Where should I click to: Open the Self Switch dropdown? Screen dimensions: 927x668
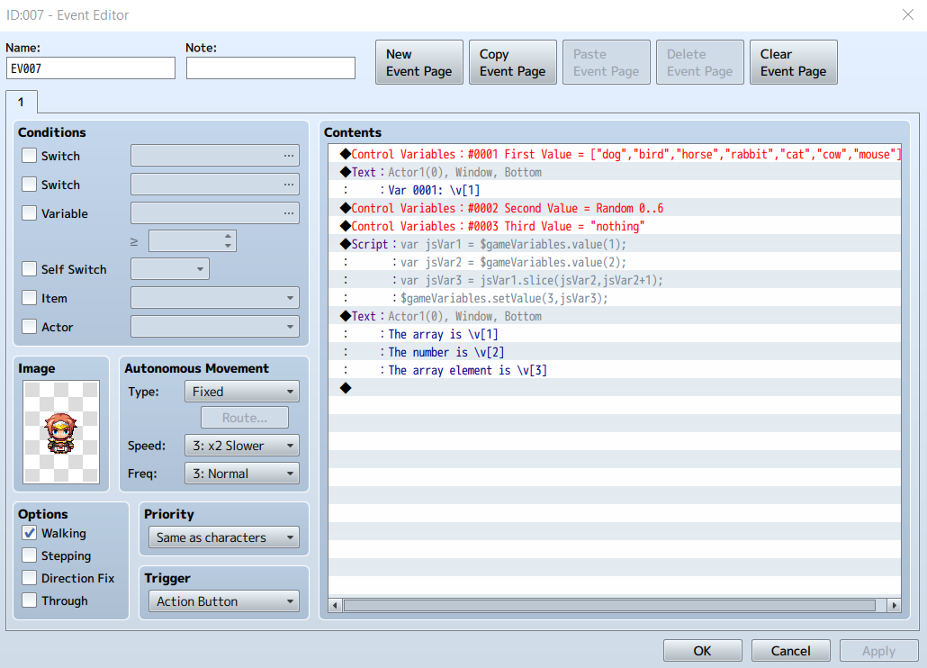(170, 269)
